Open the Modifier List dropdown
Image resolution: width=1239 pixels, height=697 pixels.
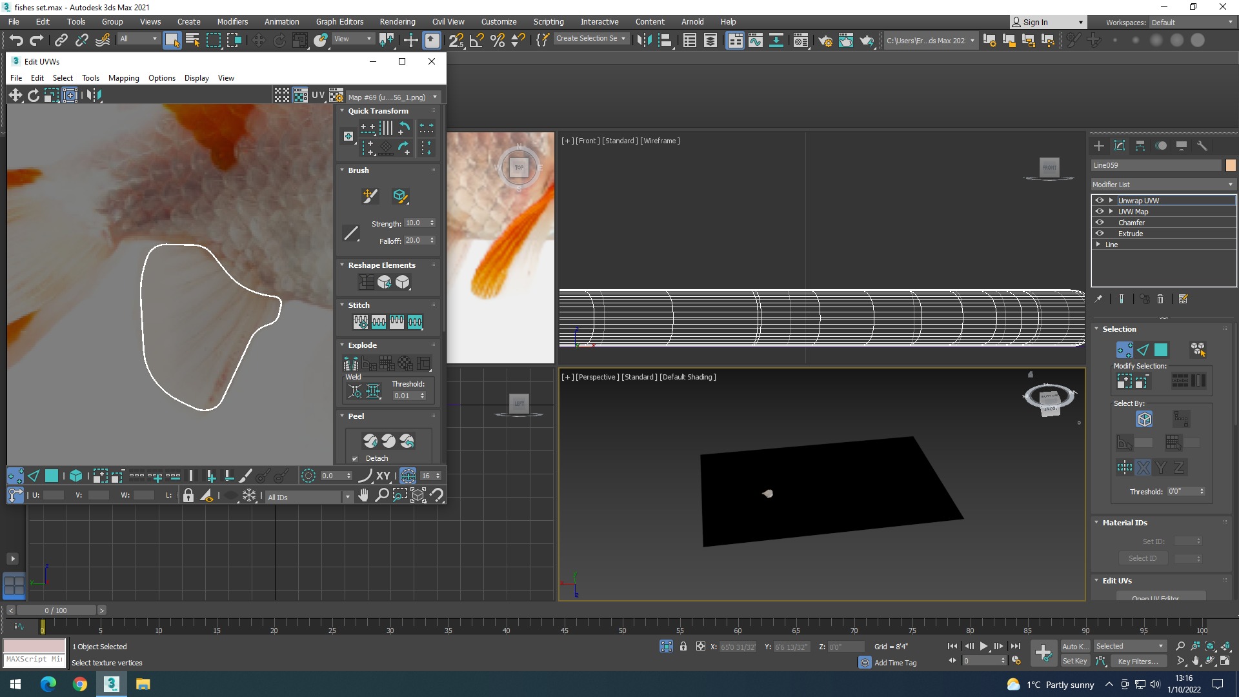point(1163,185)
